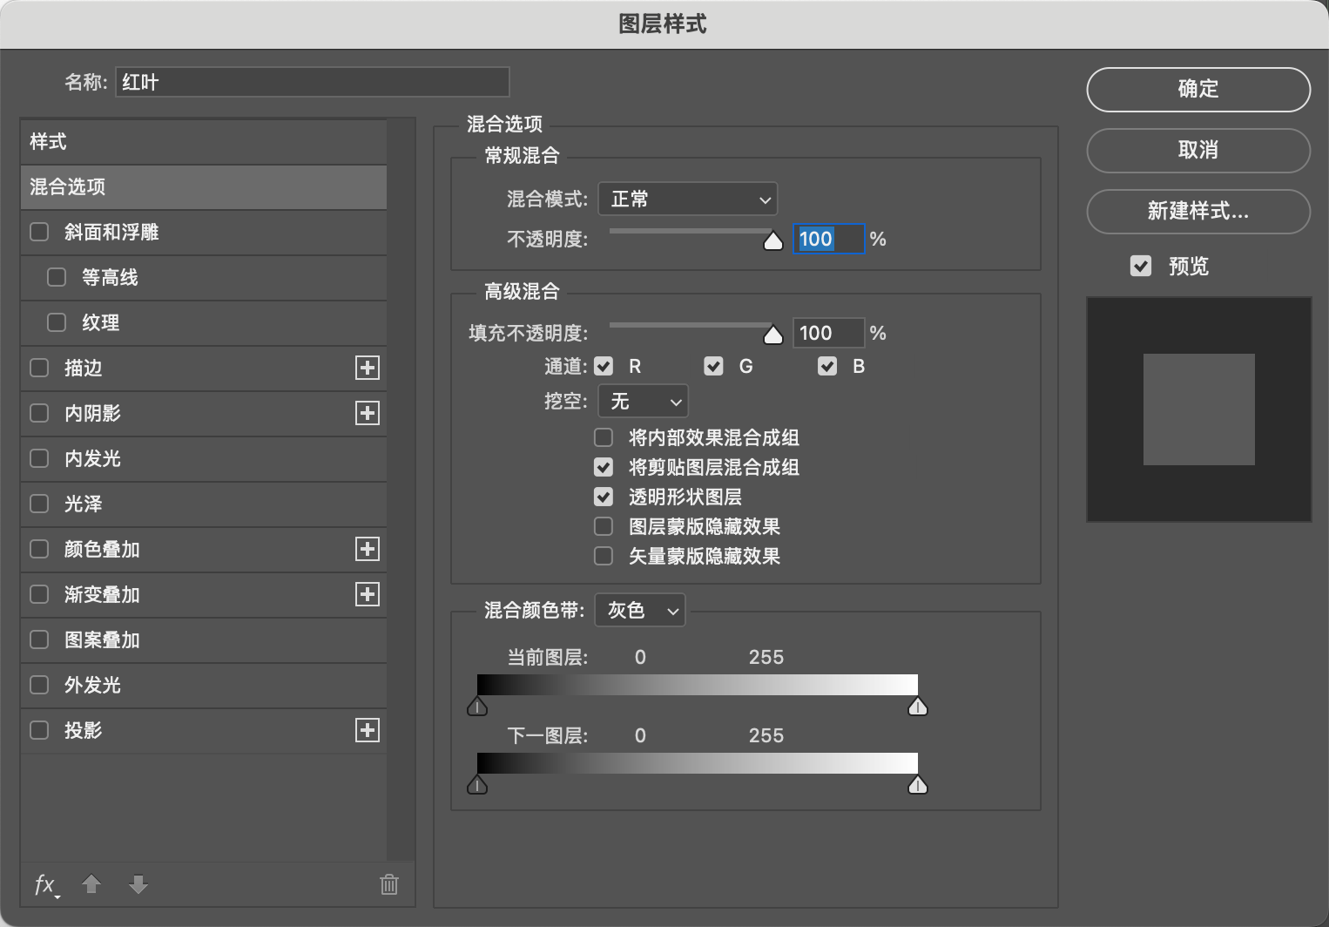
Task: Click plus icon beside 投影
Action: point(368,730)
